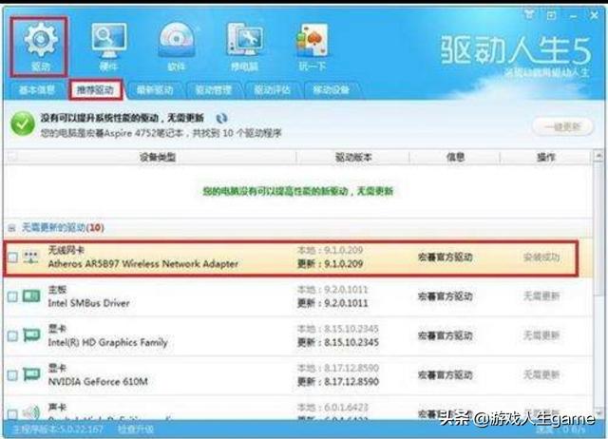Click 无需更新 in the NVIDIA GeForce row
The width and height of the screenshot is (608, 439).
click(x=541, y=374)
